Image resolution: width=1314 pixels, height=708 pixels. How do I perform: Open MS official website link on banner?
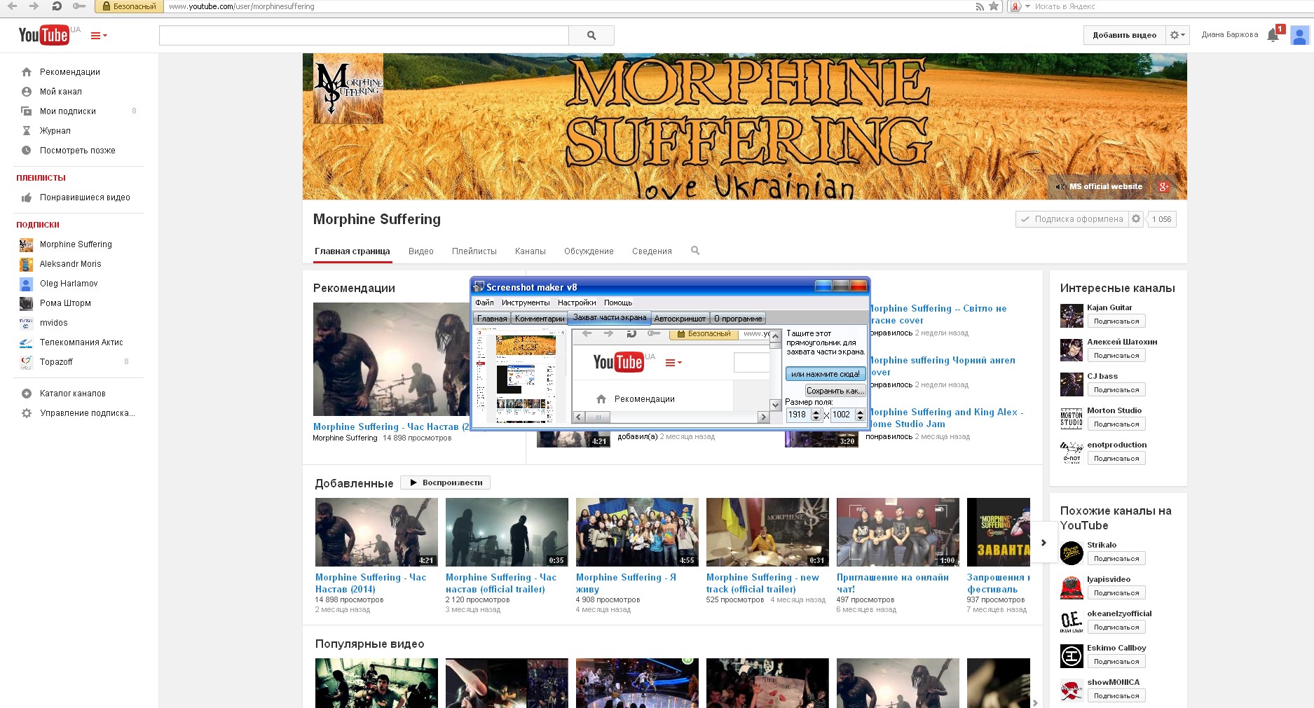coord(1105,186)
